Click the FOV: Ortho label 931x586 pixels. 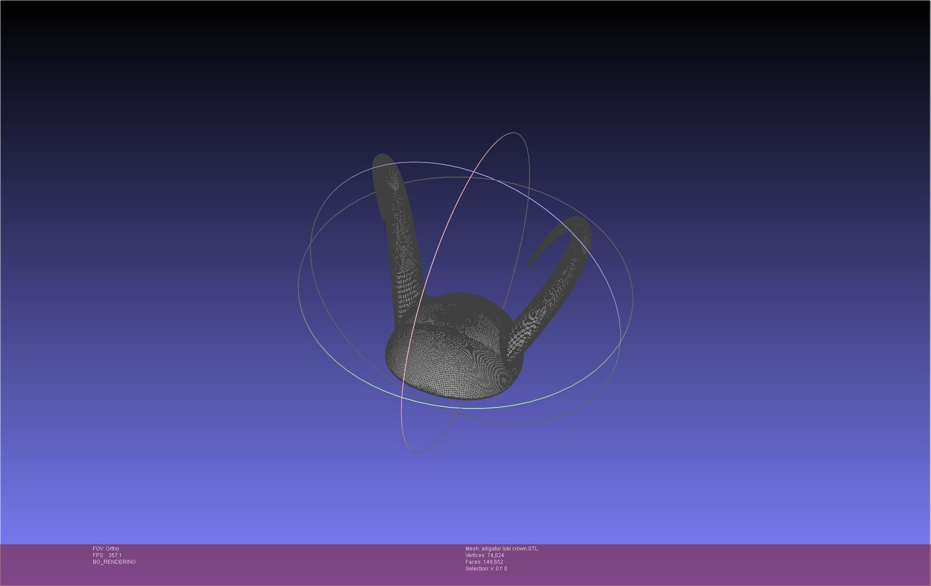tap(106, 549)
